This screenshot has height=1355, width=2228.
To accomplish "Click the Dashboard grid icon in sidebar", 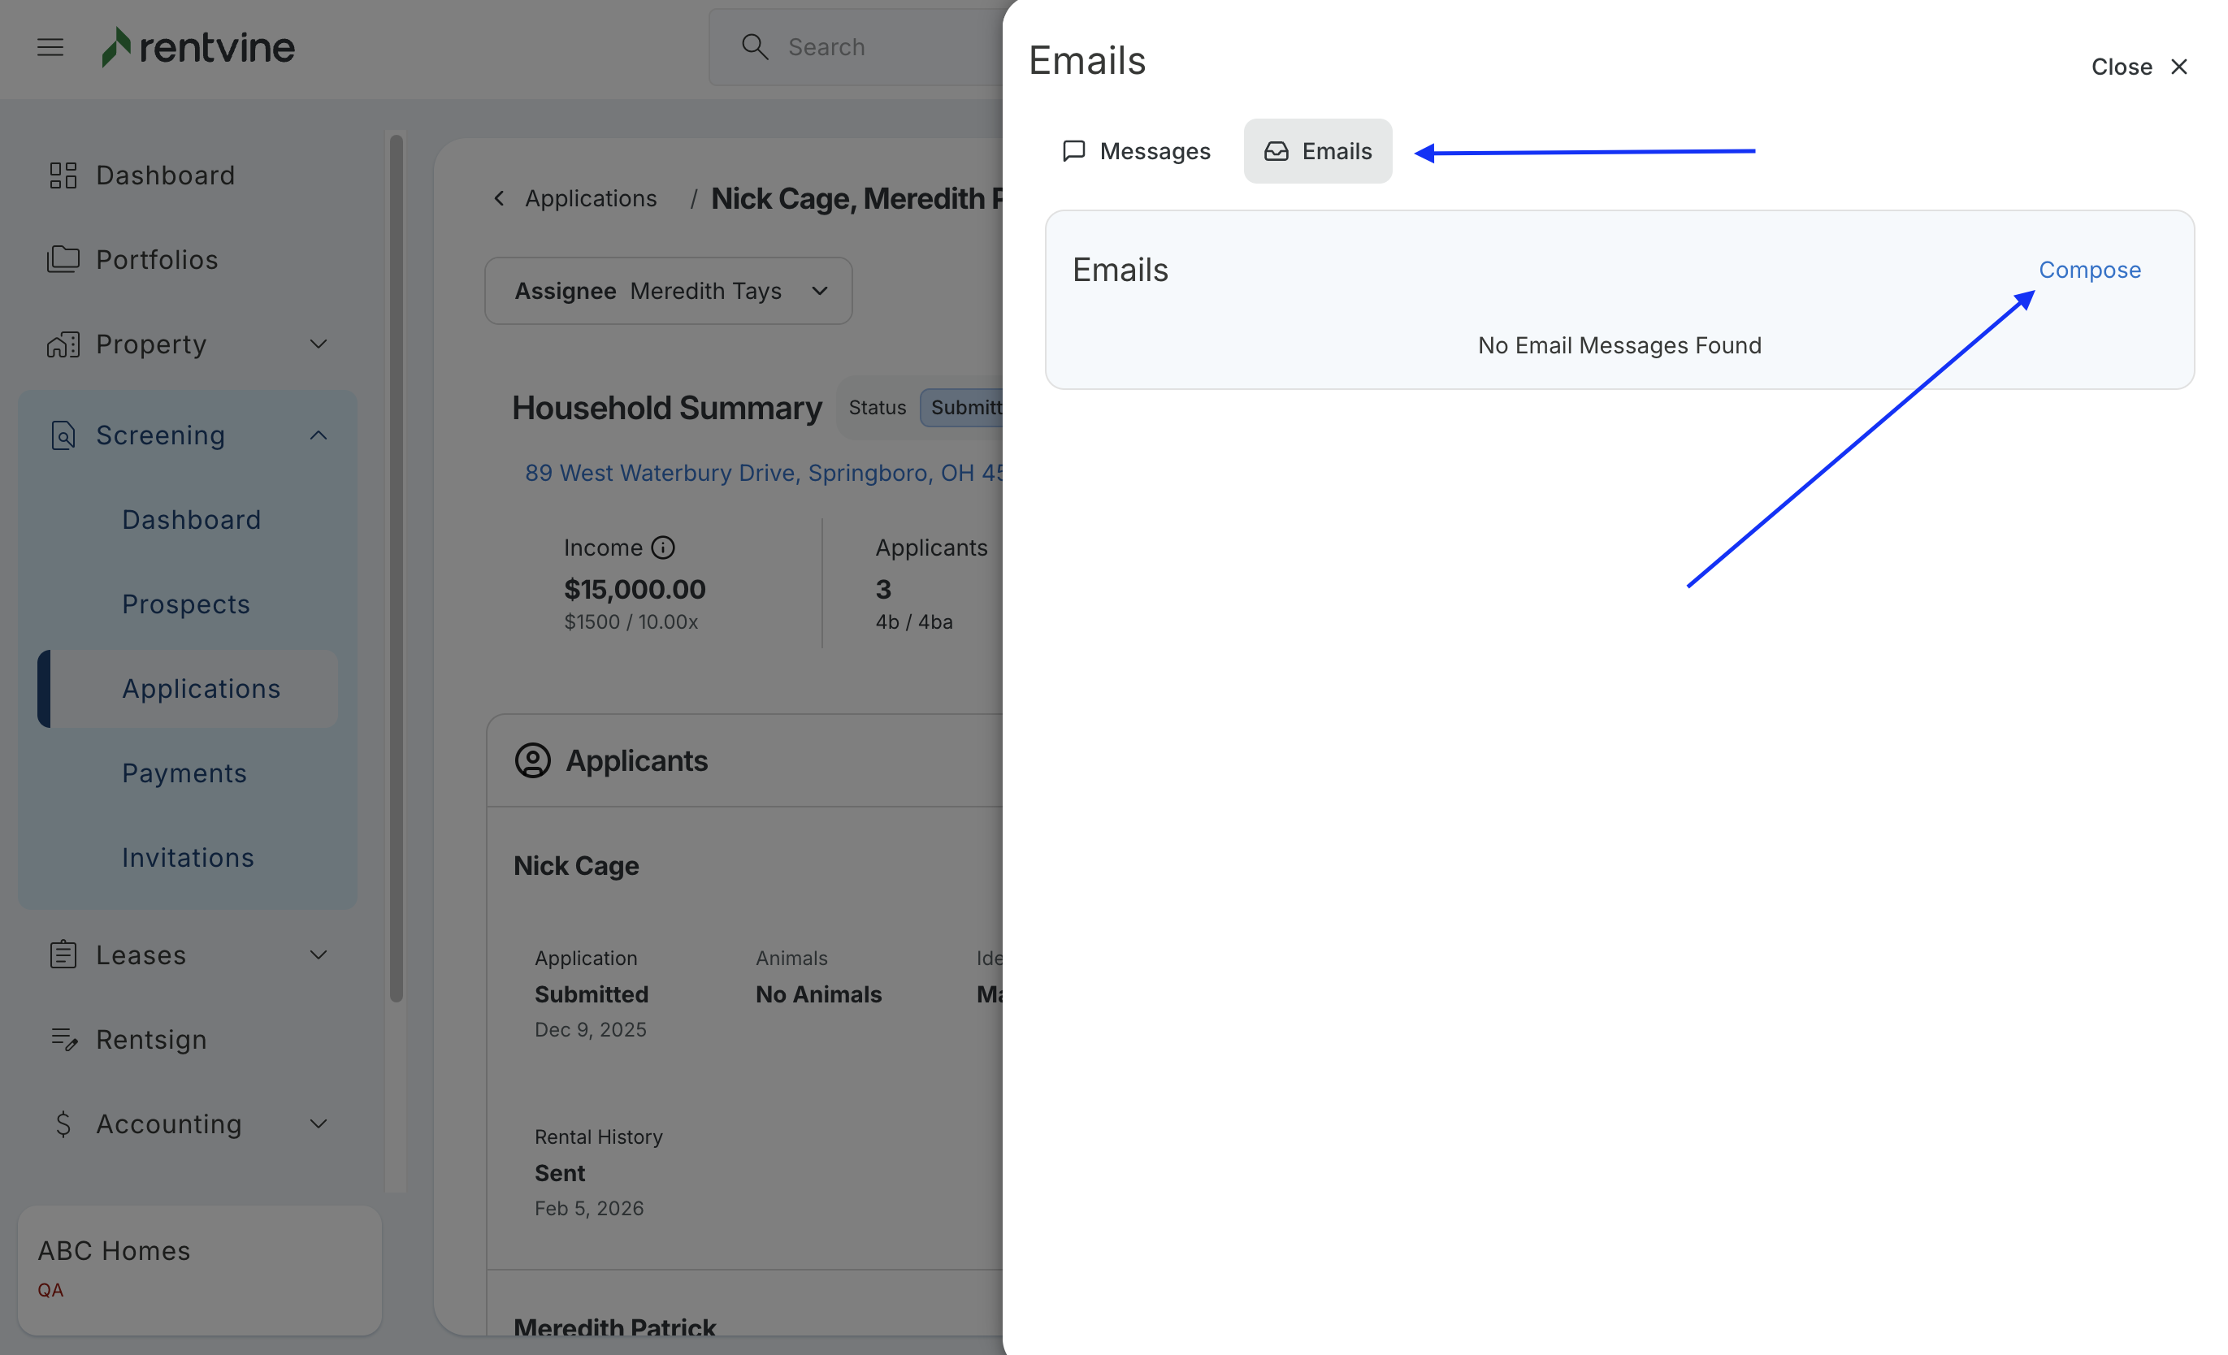I will pos(63,175).
